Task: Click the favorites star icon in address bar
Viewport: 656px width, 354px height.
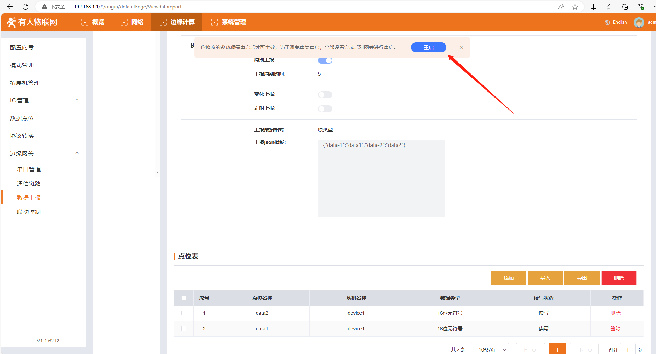Action: (x=575, y=7)
